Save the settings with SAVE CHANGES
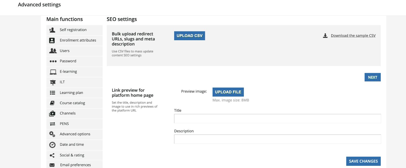The height and width of the screenshot is (168, 406). 363,161
